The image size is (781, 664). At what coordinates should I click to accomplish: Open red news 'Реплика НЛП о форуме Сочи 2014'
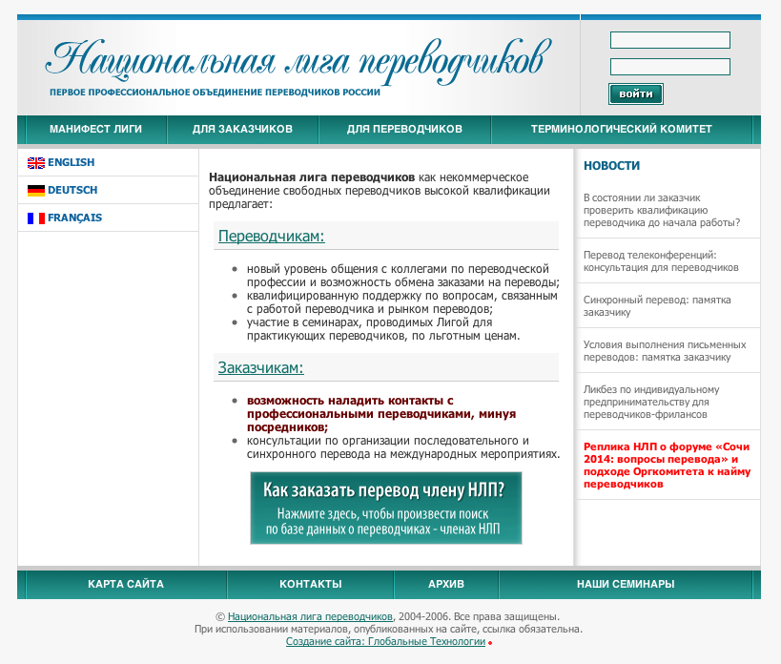point(667,466)
